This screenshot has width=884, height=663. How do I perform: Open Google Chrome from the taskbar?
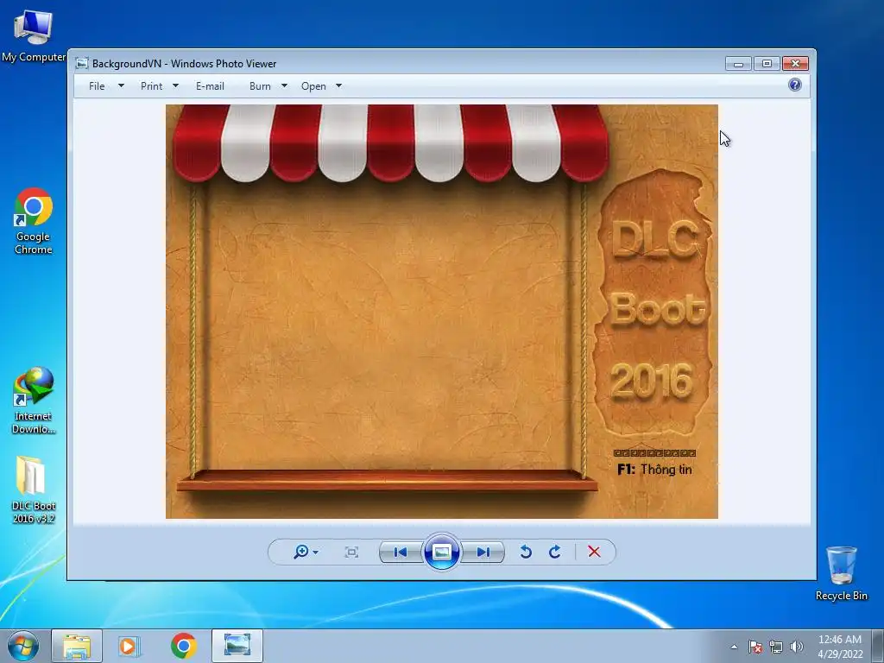(x=183, y=646)
